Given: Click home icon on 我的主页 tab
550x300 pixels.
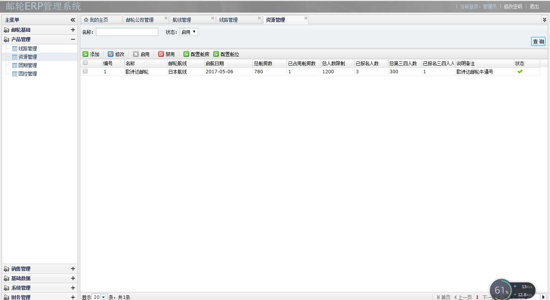Looking at the screenshot, I should coord(86,20).
